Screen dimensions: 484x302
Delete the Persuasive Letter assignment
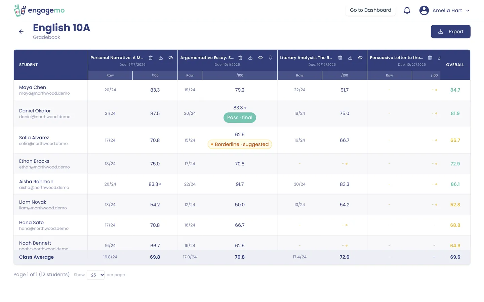(430, 58)
